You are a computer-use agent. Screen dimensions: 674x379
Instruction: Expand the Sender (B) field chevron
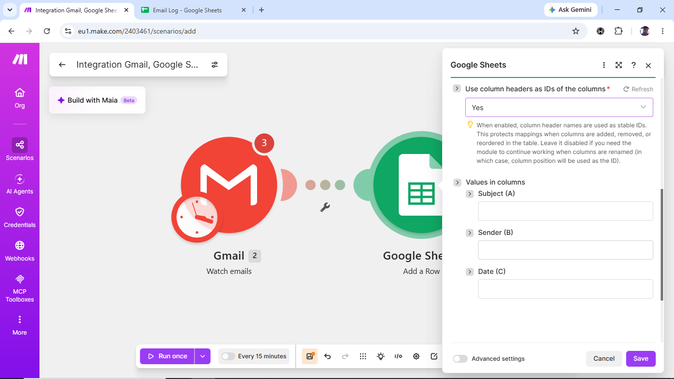click(470, 233)
